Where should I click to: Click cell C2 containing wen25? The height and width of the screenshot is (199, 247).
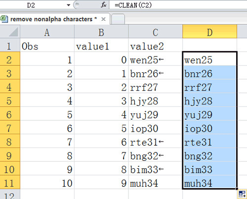[156, 60]
